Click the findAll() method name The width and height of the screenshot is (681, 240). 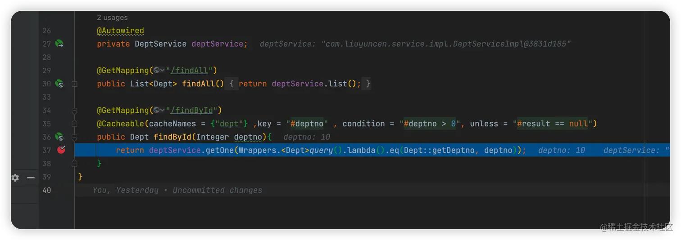203,84
